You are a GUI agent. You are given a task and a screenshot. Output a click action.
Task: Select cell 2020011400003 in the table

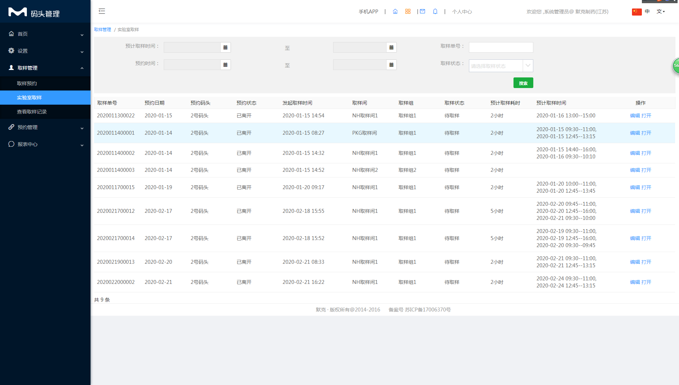116,170
